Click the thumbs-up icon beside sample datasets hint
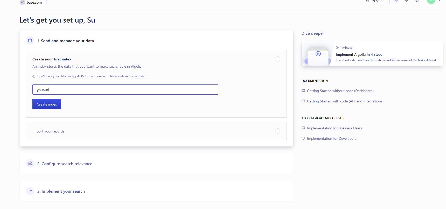This screenshot has width=446, height=209. click(34, 76)
